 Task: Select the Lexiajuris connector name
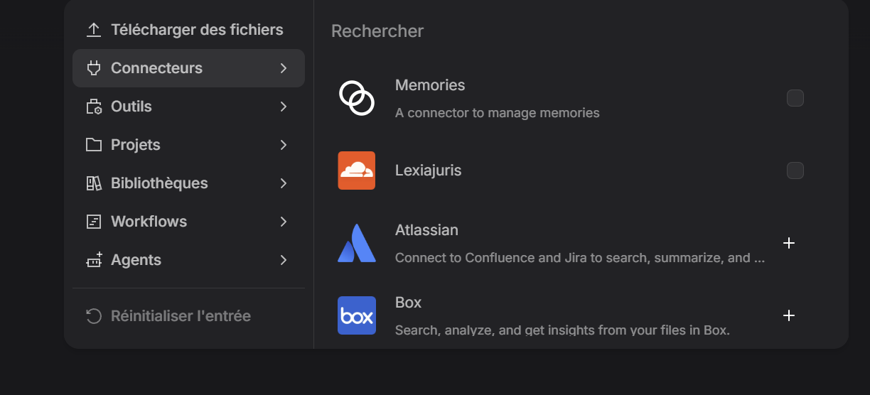tap(428, 171)
